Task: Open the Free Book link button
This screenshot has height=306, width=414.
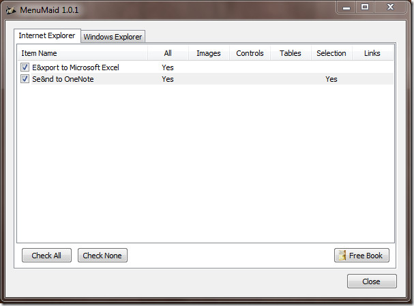Action: coord(361,256)
